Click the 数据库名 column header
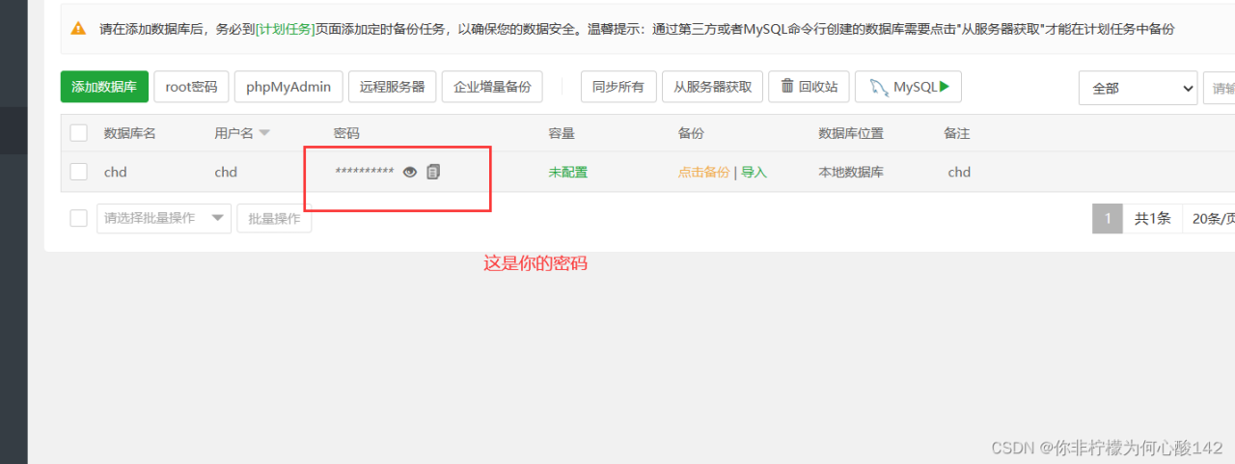The image size is (1235, 464). tap(130, 133)
